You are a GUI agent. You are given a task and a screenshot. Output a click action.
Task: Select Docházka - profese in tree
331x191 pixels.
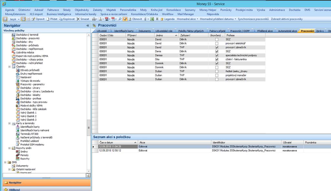[x=31, y=99]
